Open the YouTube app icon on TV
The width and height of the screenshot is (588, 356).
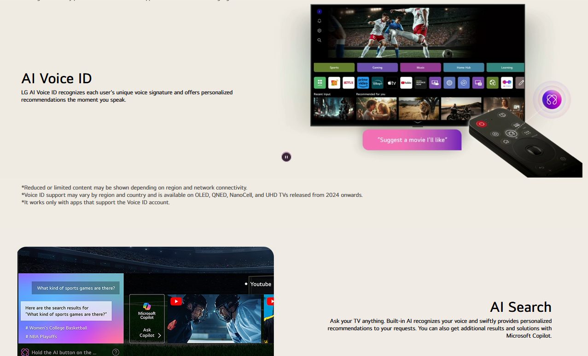pyautogui.click(x=406, y=83)
